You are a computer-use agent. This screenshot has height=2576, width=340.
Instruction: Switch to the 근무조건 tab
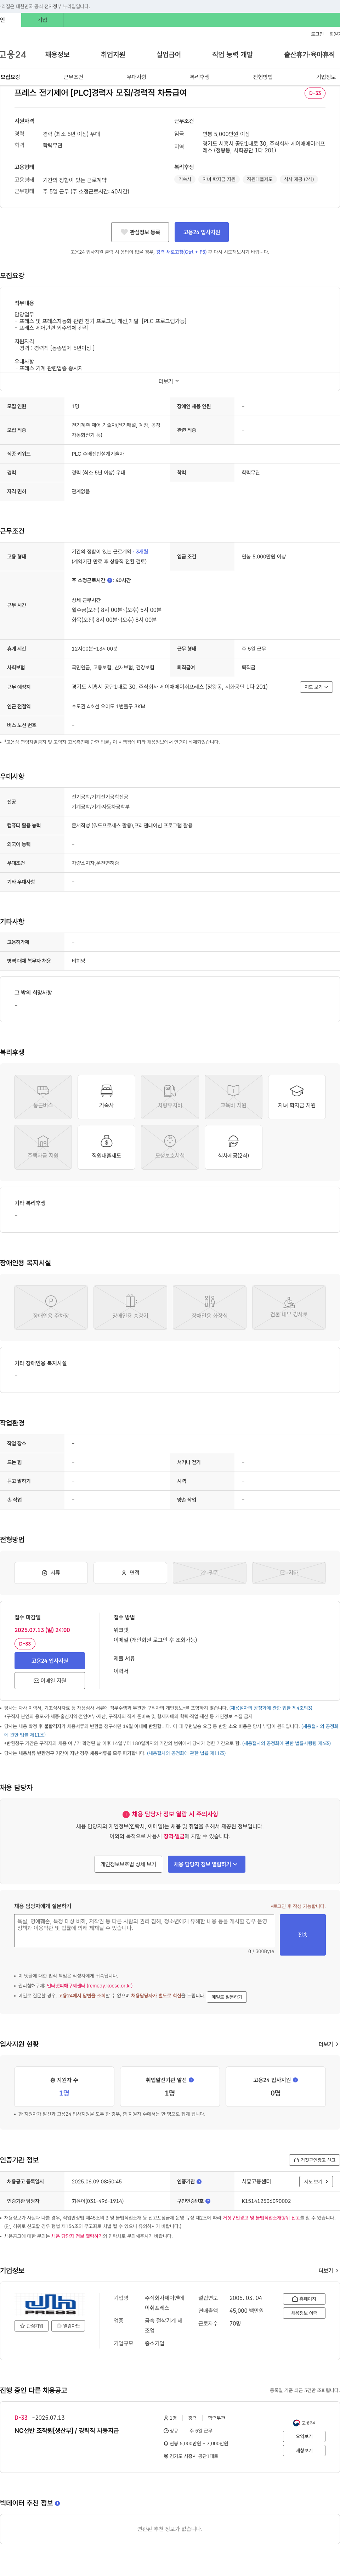click(x=73, y=77)
